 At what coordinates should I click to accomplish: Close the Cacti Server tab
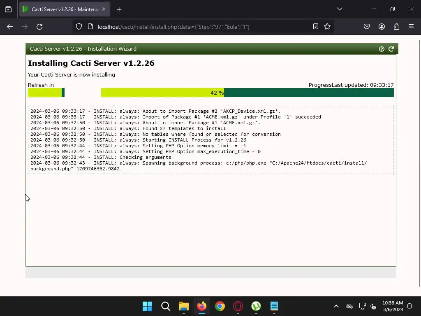pos(104,9)
